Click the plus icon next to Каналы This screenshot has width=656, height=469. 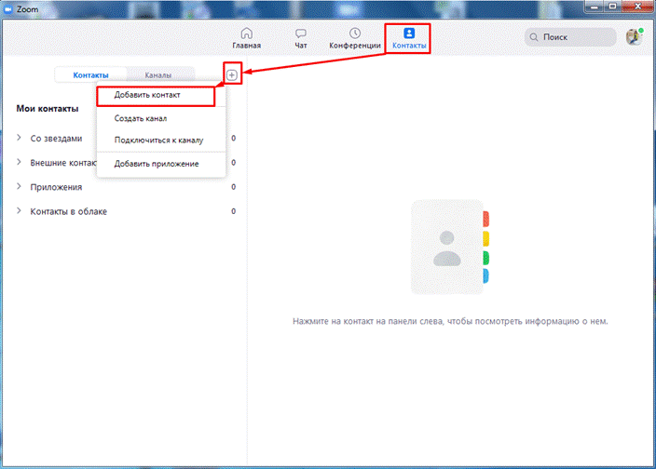[232, 74]
